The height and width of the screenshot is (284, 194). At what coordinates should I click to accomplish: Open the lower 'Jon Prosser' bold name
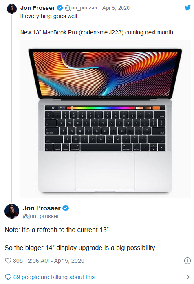coord(42,208)
